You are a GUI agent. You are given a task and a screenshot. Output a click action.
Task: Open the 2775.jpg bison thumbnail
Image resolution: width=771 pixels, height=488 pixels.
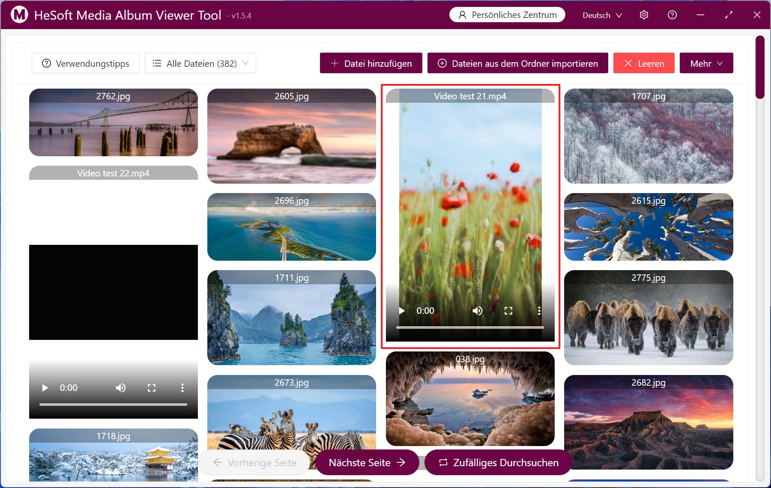click(x=648, y=318)
